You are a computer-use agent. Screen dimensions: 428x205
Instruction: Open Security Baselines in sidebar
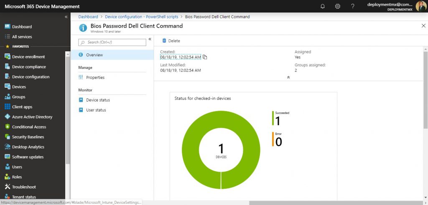28,137
